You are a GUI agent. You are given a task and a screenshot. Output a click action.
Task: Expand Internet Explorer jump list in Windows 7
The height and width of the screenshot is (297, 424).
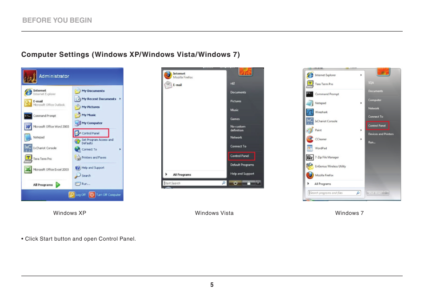point(361,75)
